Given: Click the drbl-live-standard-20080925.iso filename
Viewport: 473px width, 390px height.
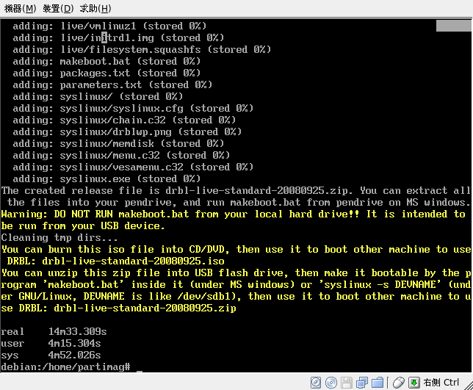Looking at the screenshot, I should coord(133,261).
